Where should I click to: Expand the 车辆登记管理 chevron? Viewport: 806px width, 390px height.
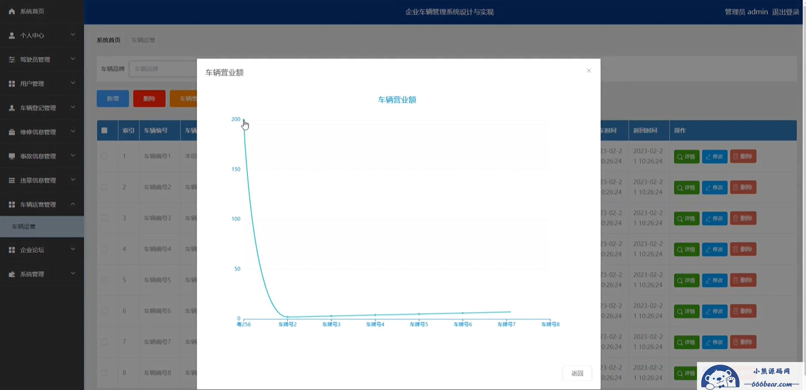tap(73, 107)
